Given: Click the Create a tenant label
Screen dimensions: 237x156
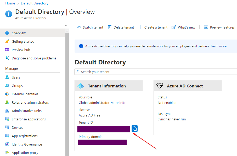Looking at the screenshot, I should pyautogui.click(x=156, y=27).
